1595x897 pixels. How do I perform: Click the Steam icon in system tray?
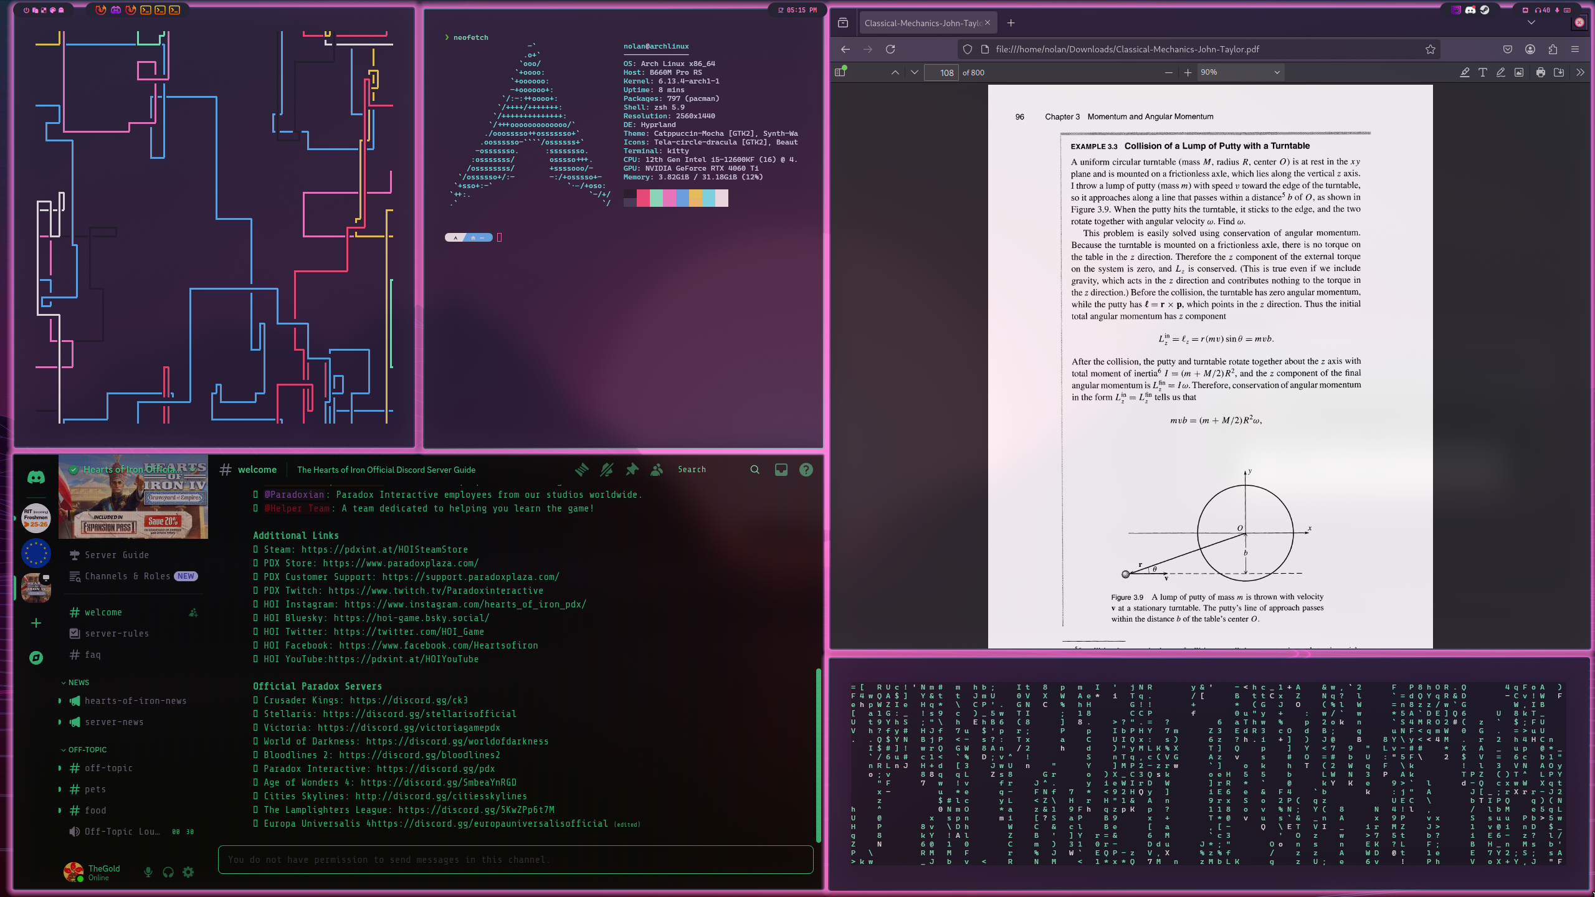pos(1485,10)
